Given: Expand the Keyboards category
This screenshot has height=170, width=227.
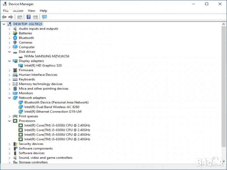Looking at the screenshot, I should tap(9, 80).
